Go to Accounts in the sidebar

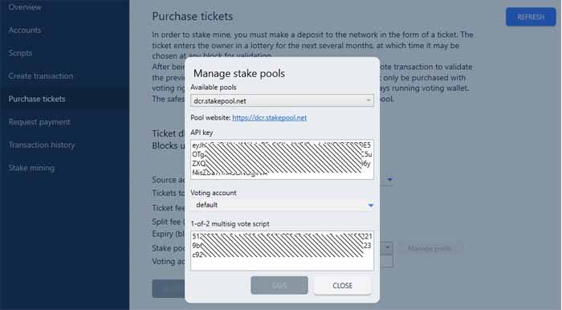(x=25, y=30)
